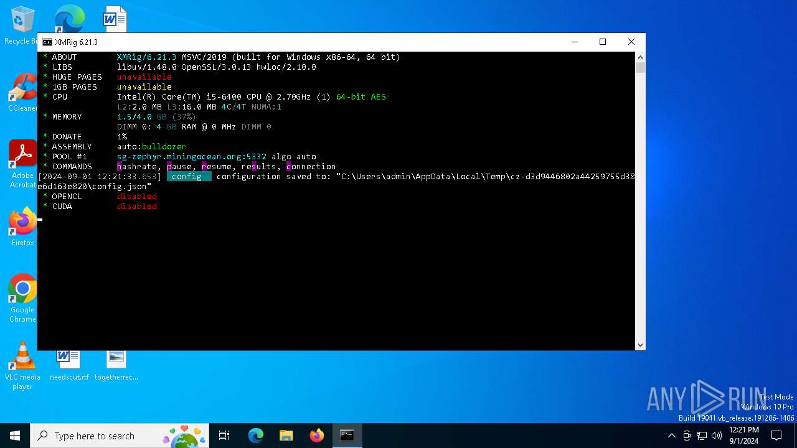Image resolution: width=797 pixels, height=448 pixels.
Task: Open the network status tray icon
Action: [702, 436]
